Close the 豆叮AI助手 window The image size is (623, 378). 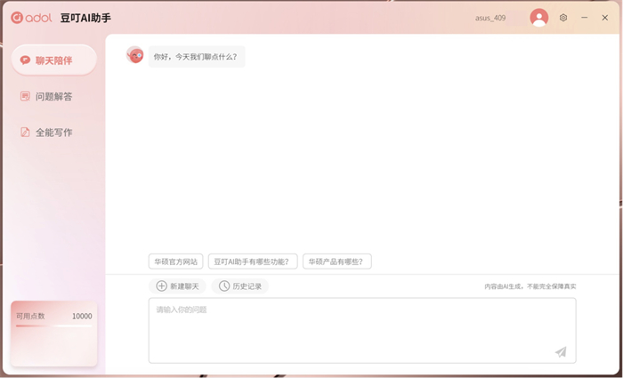click(x=604, y=18)
